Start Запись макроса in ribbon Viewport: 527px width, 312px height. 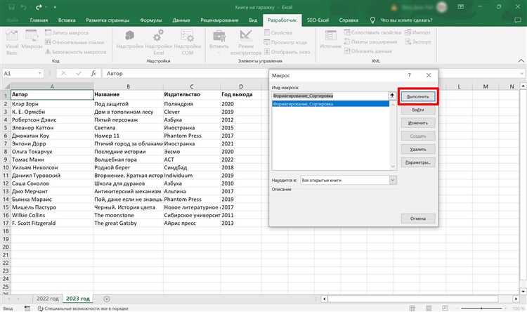(x=67, y=32)
